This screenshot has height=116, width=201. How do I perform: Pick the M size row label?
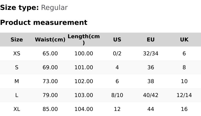(17, 82)
